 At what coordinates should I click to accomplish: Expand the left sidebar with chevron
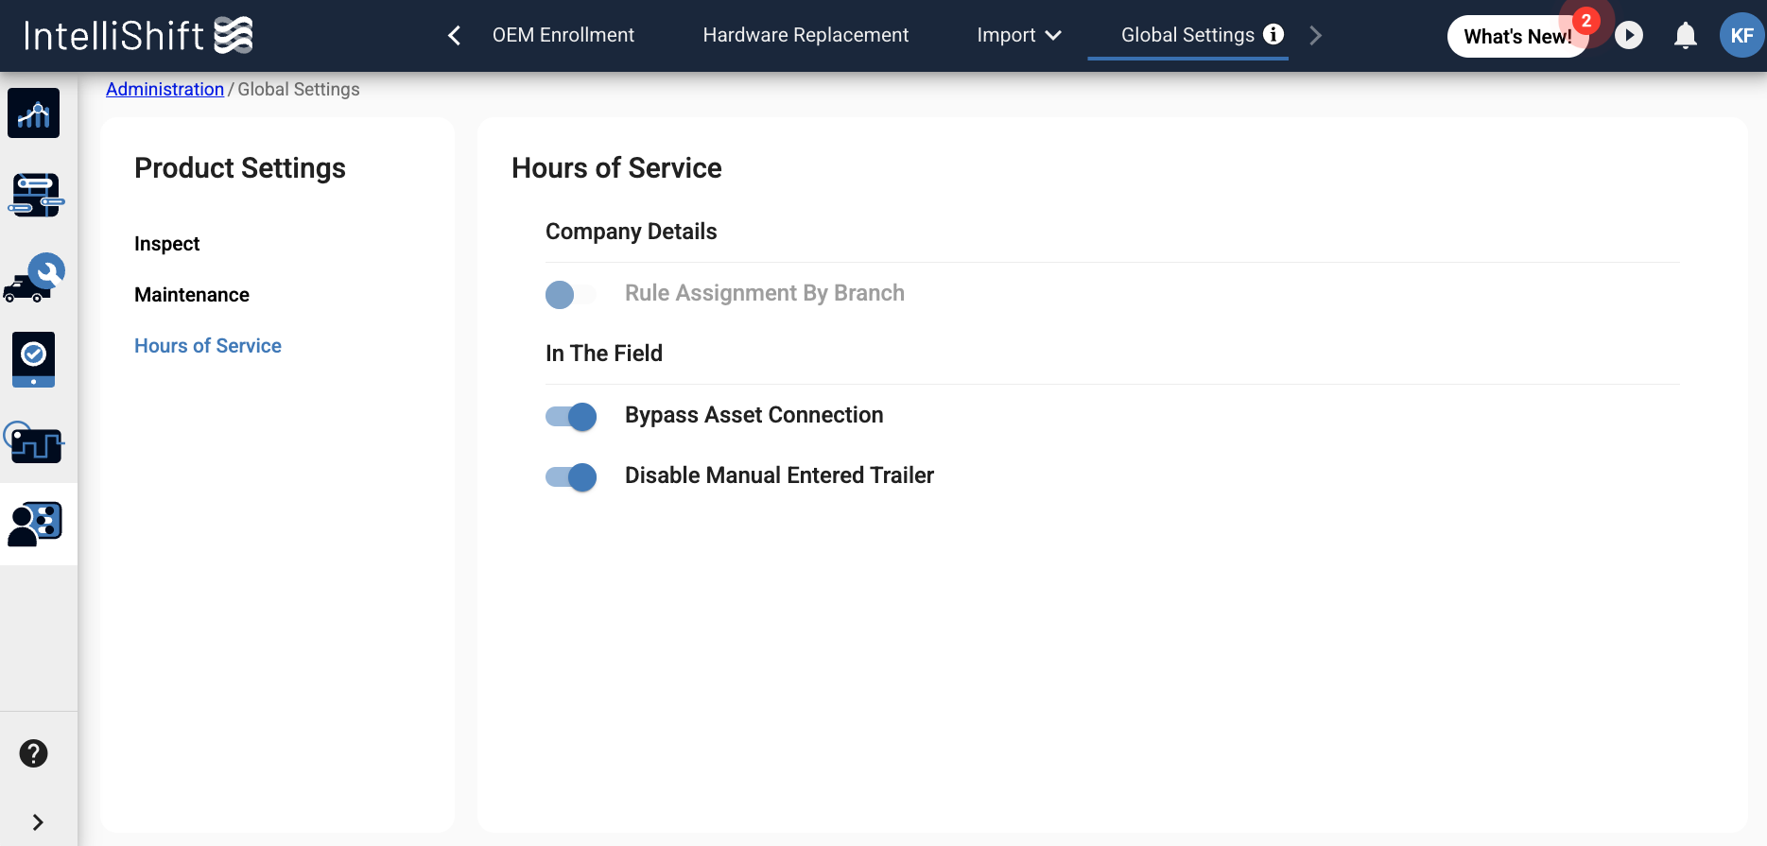coord(38,822)
